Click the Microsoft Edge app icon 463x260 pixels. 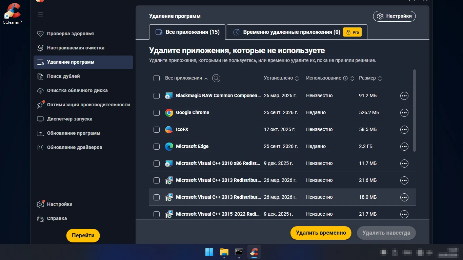click(x=169, y=147)
